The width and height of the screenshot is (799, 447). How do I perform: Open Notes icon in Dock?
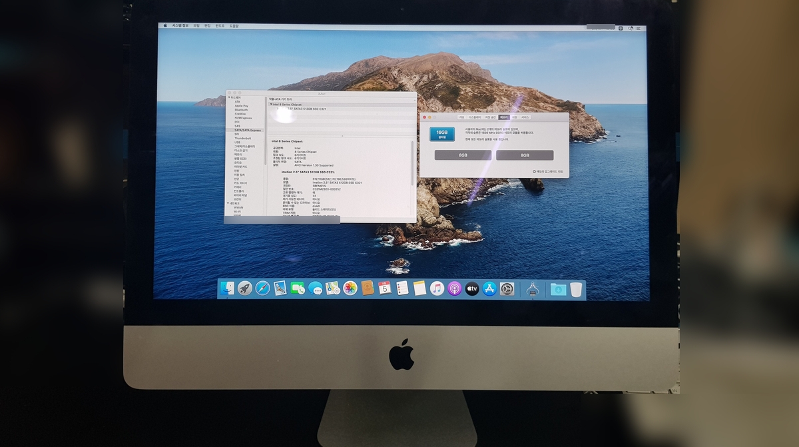[419, 288]
